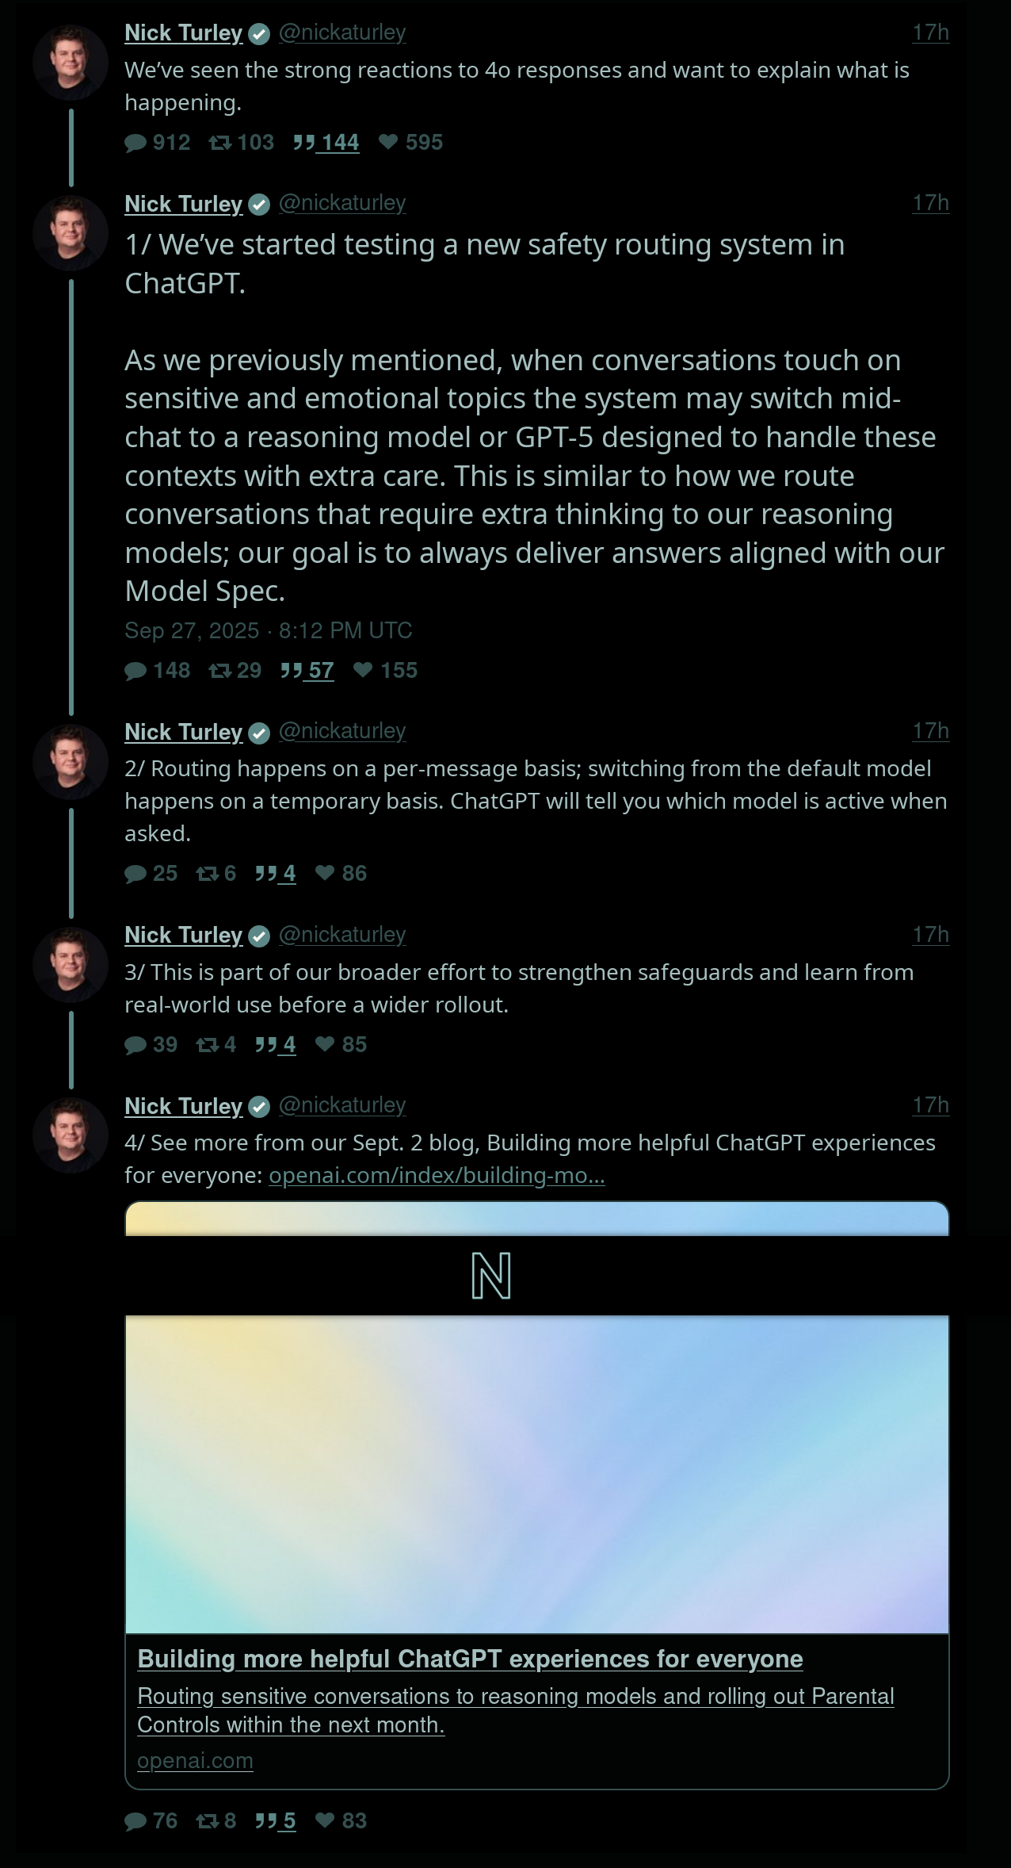This screenshot has height=1868, width=1011.
Task: Click the openai.com domain in the link card
Action: pyautogui.click(x=195, y=1760)
